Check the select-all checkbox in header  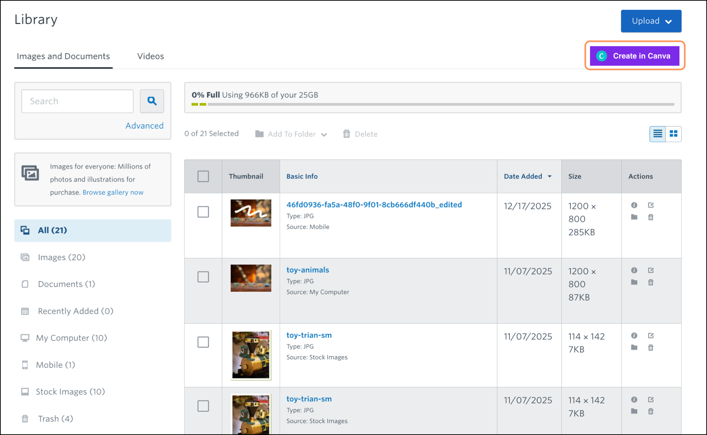(x=203, y=176)
